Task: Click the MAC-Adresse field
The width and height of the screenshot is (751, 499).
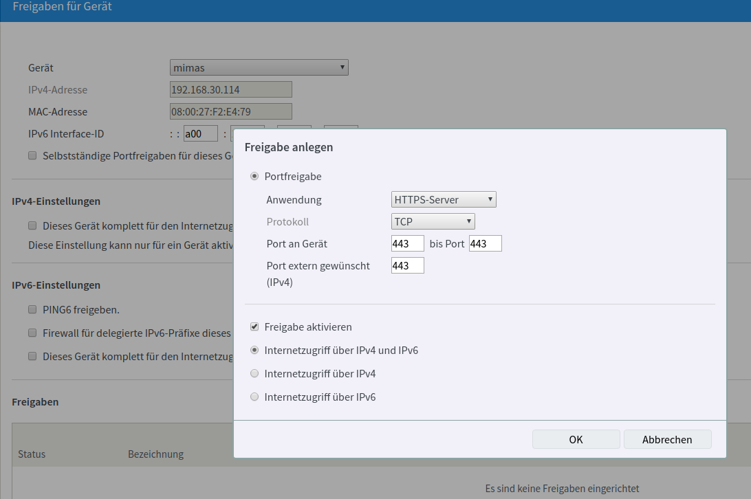Action: pyautogui.click(x=230, y=111)
